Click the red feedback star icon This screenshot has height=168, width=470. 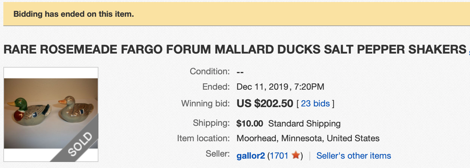[295, 156]
